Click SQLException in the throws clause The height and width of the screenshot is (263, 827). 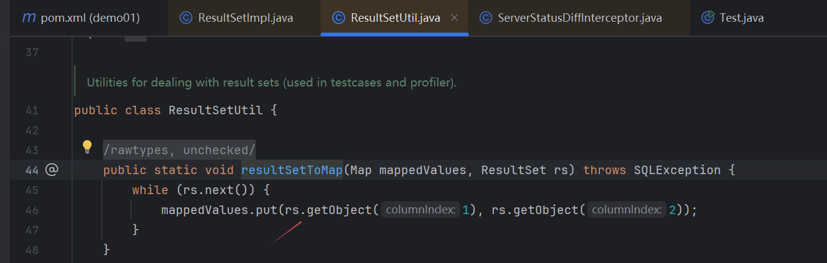[x=677, y=170]
